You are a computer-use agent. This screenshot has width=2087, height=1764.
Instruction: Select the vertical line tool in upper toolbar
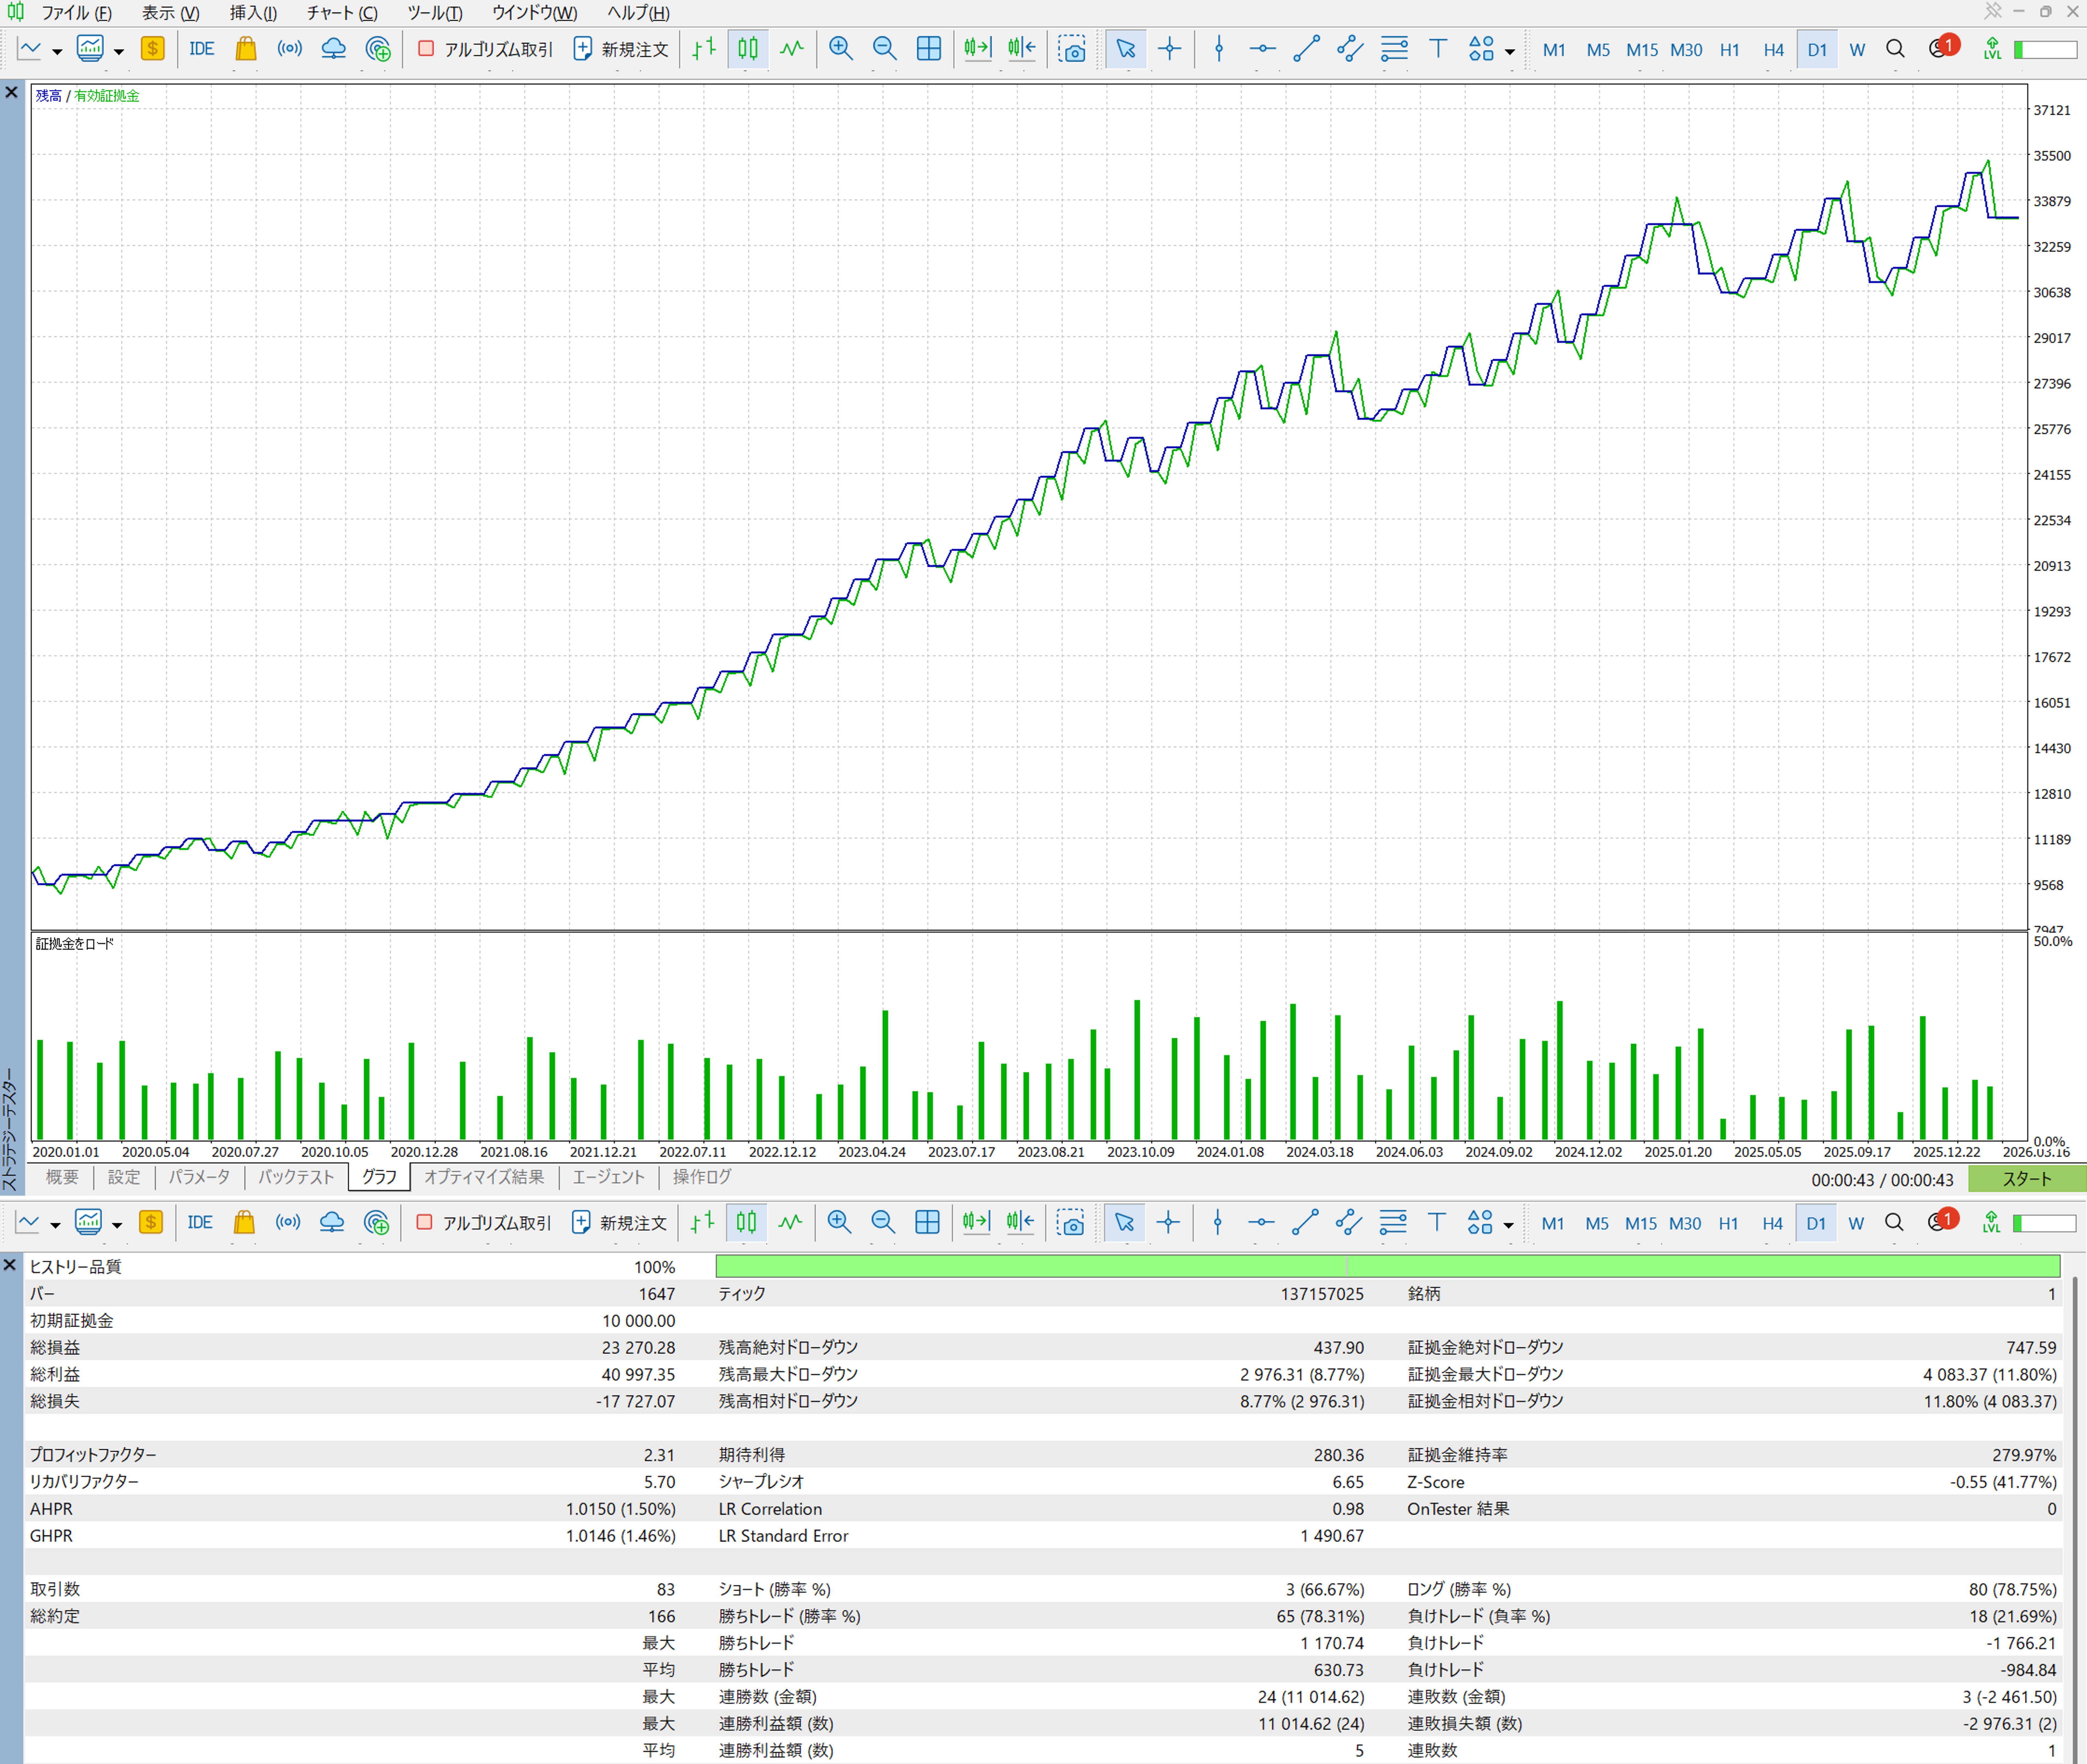(1219, 49)
